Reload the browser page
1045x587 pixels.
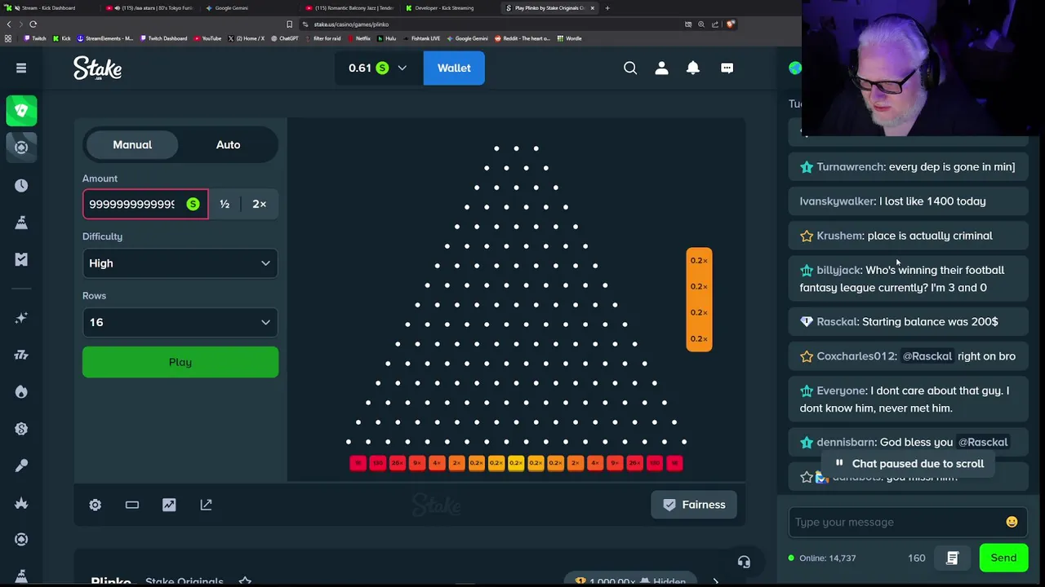(x=33, y=24)
